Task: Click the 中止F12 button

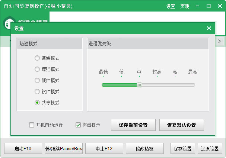Action: [104, 148]
